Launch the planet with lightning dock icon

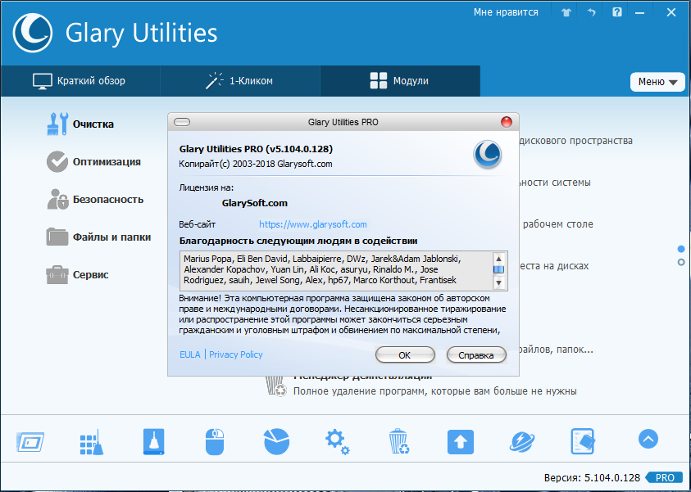pos(522,441)
